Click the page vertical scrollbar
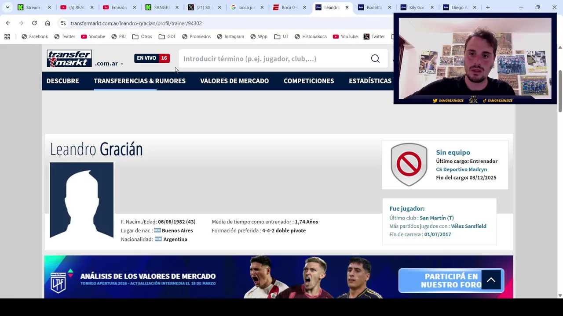 pyautogui.click(x=560, y=91)
